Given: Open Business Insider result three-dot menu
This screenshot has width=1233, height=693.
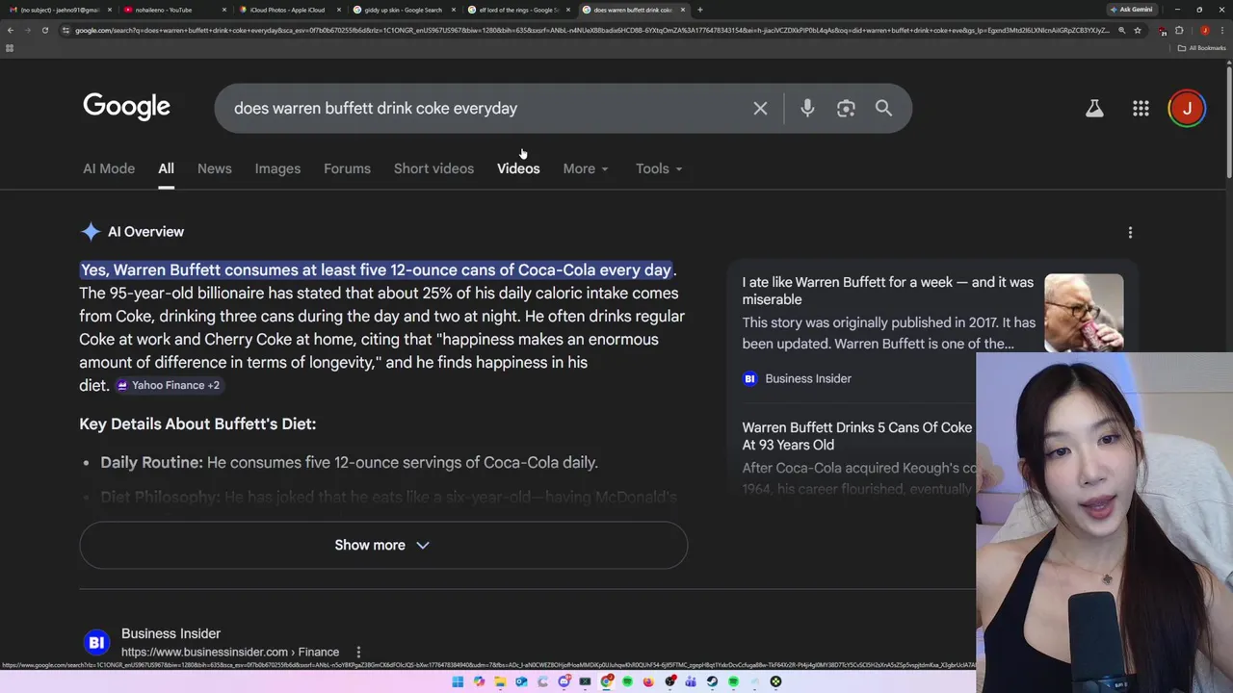Looking at the screenshot, I should (x=358, y=652).
